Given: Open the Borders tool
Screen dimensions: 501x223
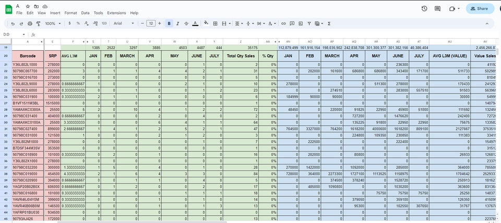Looking at the screenshot, I should [216, 24].
